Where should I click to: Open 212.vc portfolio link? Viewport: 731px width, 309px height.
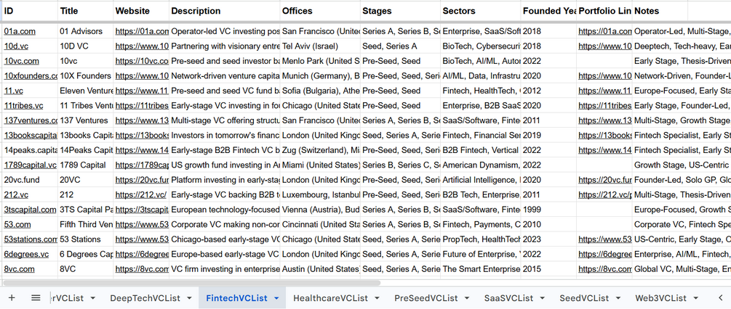[x=605, y=194]
